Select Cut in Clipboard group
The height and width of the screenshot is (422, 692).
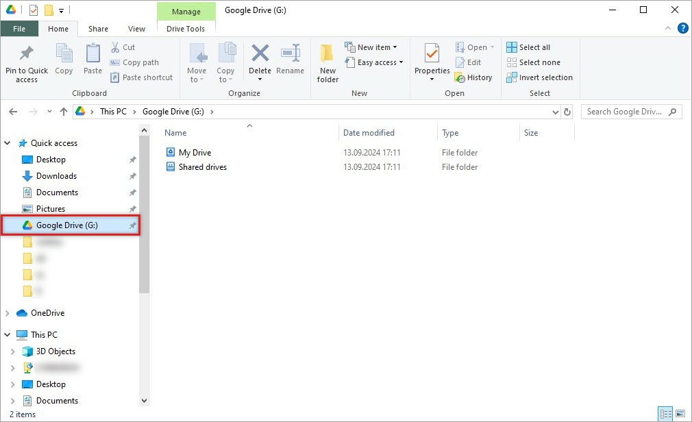pos(123,47)
